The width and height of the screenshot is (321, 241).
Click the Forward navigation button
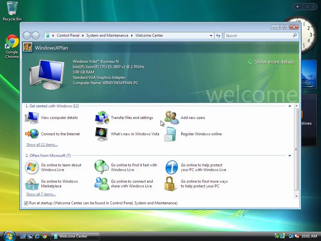(36, 36)
